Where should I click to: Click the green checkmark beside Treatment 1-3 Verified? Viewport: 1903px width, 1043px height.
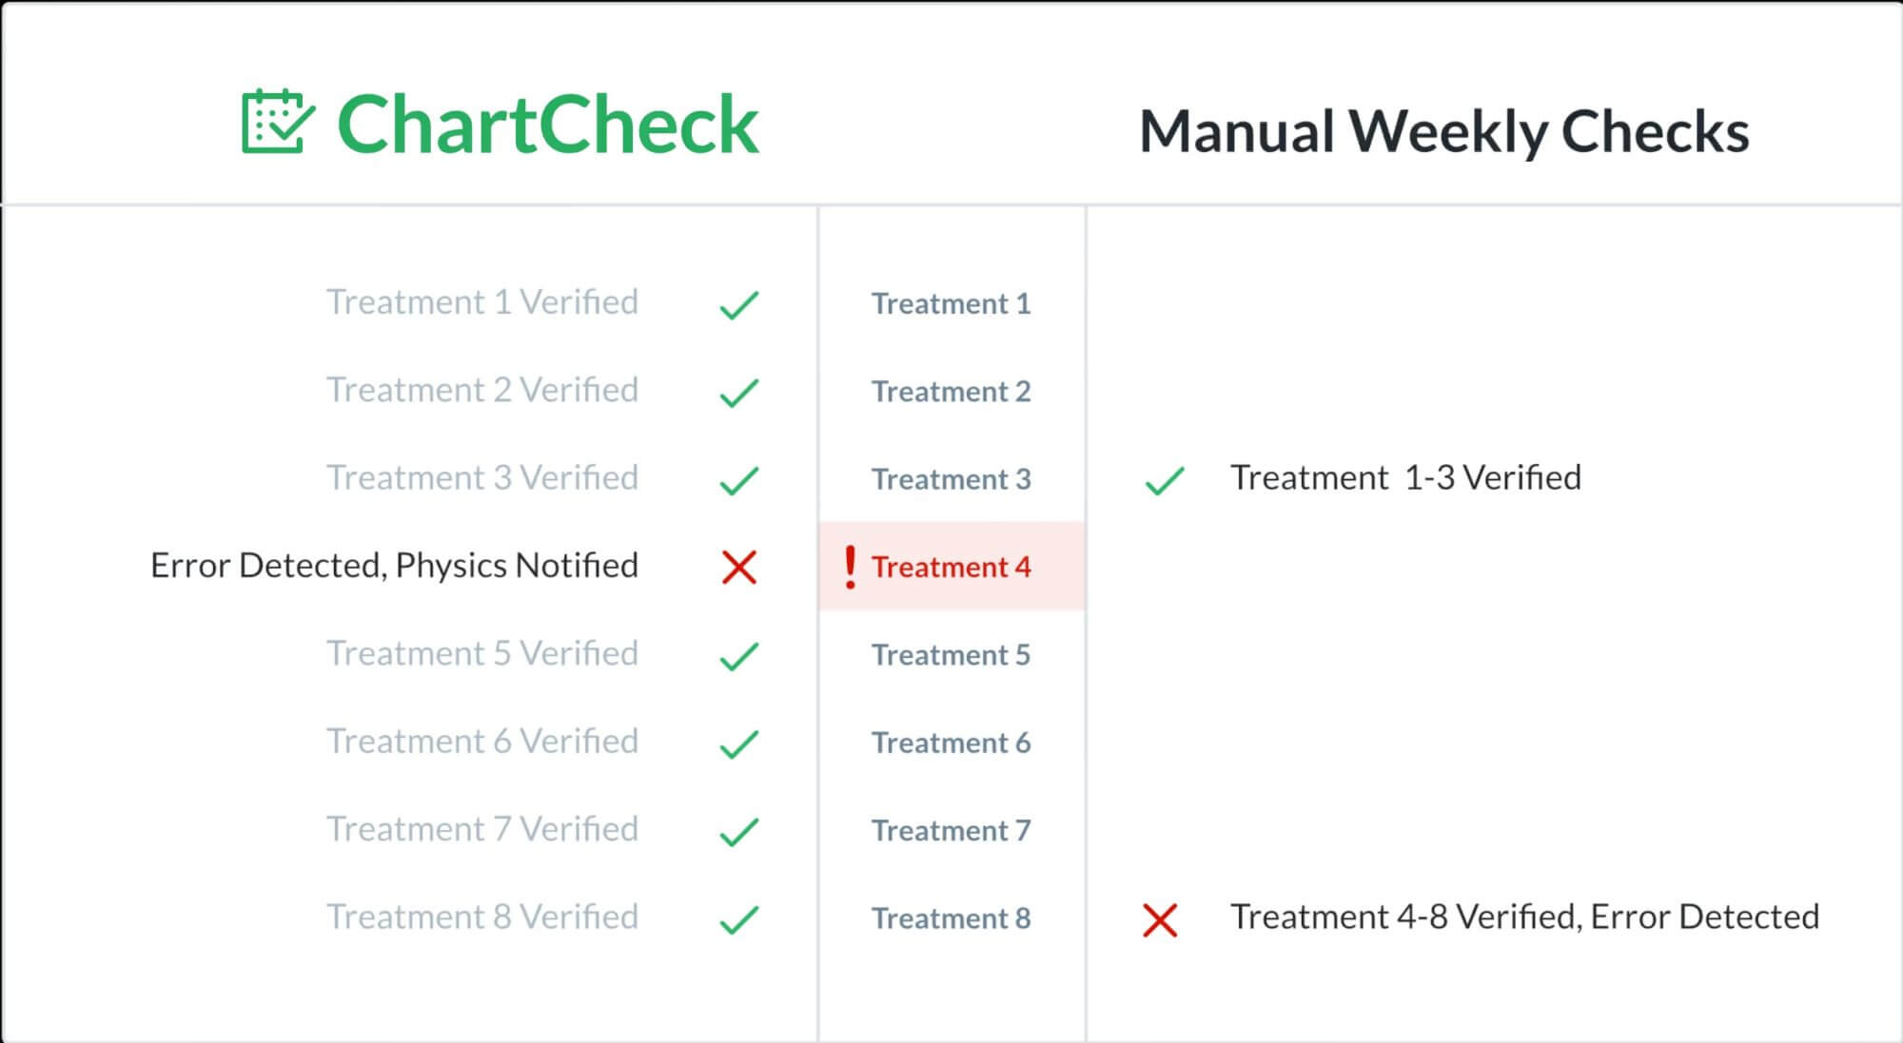[1164, 480]
